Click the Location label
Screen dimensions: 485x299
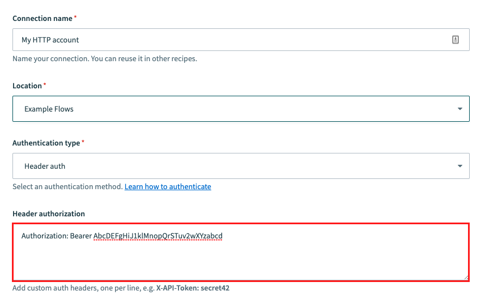click(27, 86)
